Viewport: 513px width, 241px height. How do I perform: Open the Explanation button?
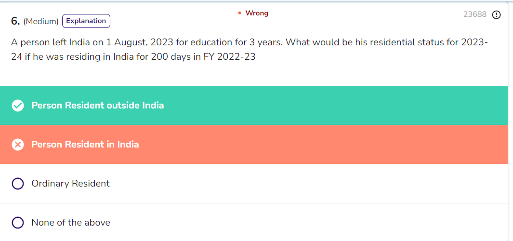[86, 21]
